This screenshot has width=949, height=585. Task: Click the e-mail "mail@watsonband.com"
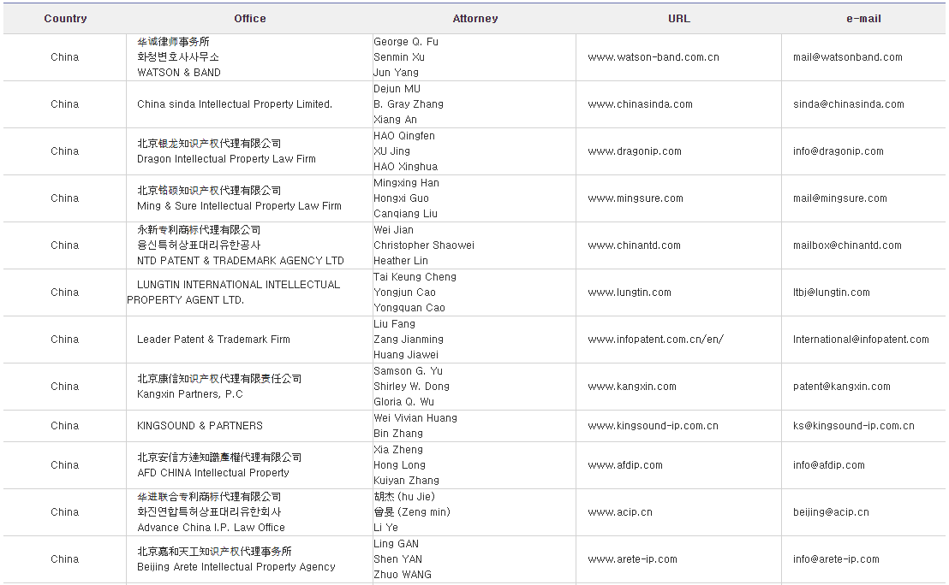[848, 57]
